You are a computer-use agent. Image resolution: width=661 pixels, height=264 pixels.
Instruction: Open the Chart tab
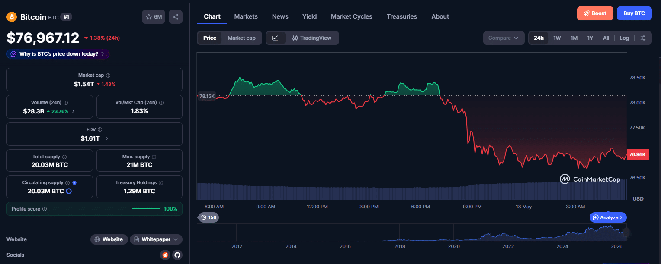[212, 16]
